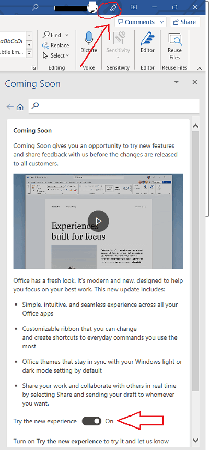Click the pane's vertical scrollbar thumb
The width and height of the screenshot is (210, 450).
(x=196, y=262)
